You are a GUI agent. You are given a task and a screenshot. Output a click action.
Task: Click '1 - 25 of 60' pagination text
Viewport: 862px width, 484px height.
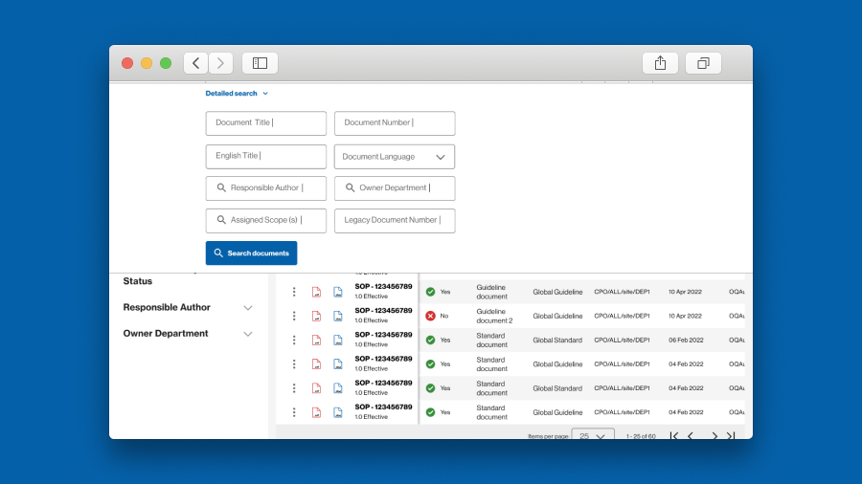click(641, 436)
